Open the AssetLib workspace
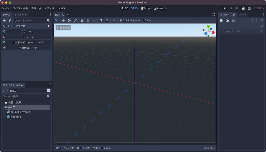Image resolution: width=266 pixels, height=152 pixels. pos(160,8)
